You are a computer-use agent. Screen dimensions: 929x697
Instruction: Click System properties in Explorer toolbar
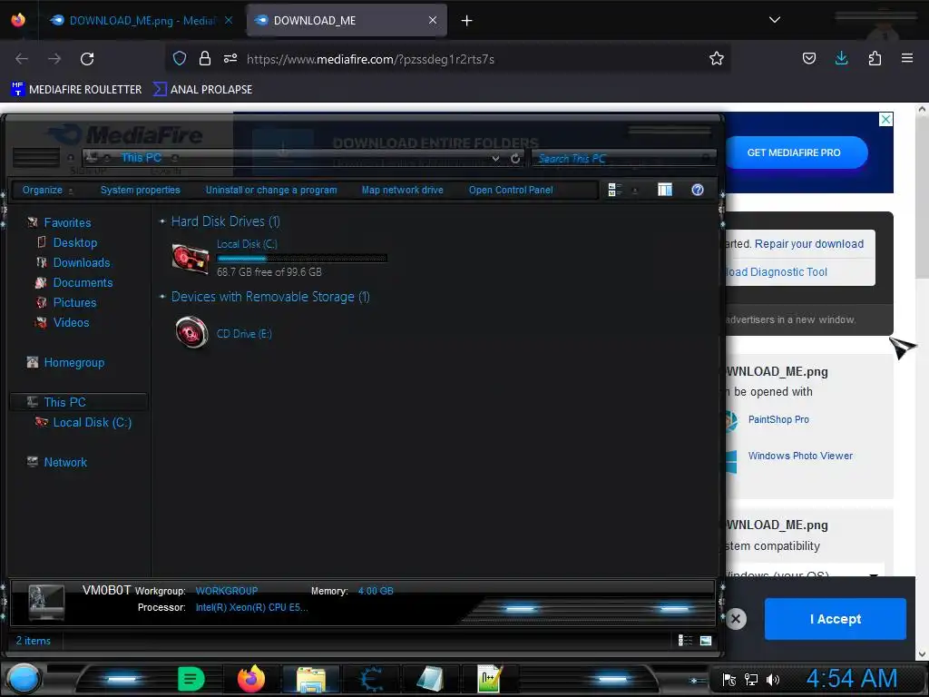141,191
